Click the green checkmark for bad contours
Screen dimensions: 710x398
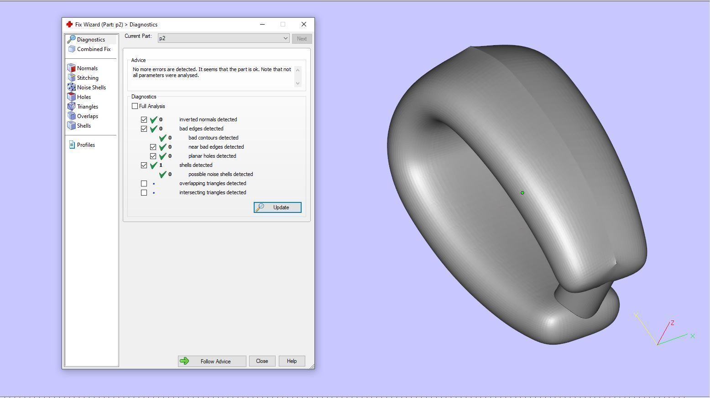[x=163, y=138]
